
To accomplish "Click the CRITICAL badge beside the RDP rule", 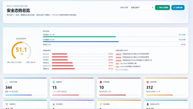I will (x=118, y=54).
